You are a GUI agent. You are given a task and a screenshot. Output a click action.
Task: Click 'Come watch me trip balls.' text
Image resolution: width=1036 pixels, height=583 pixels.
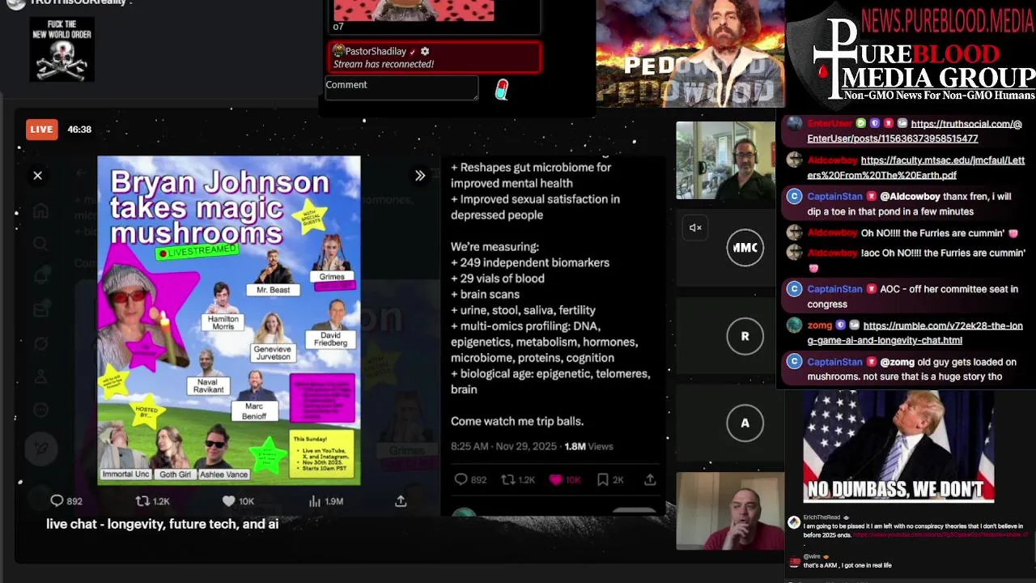coord(517,421)
